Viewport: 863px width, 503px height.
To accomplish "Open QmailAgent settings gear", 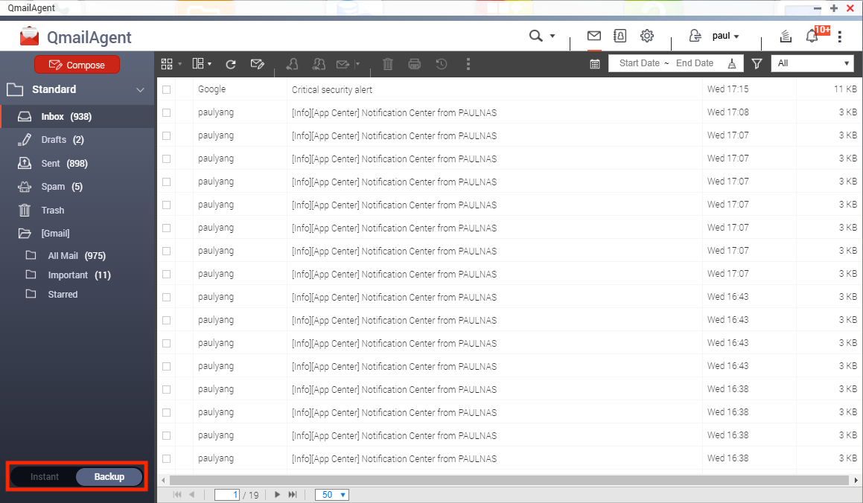I will pyautogui.click(x=646, y=35).
